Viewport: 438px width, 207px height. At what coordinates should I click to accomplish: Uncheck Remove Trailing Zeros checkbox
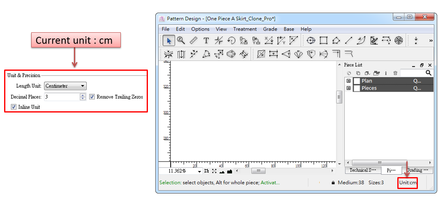(92, 97)
